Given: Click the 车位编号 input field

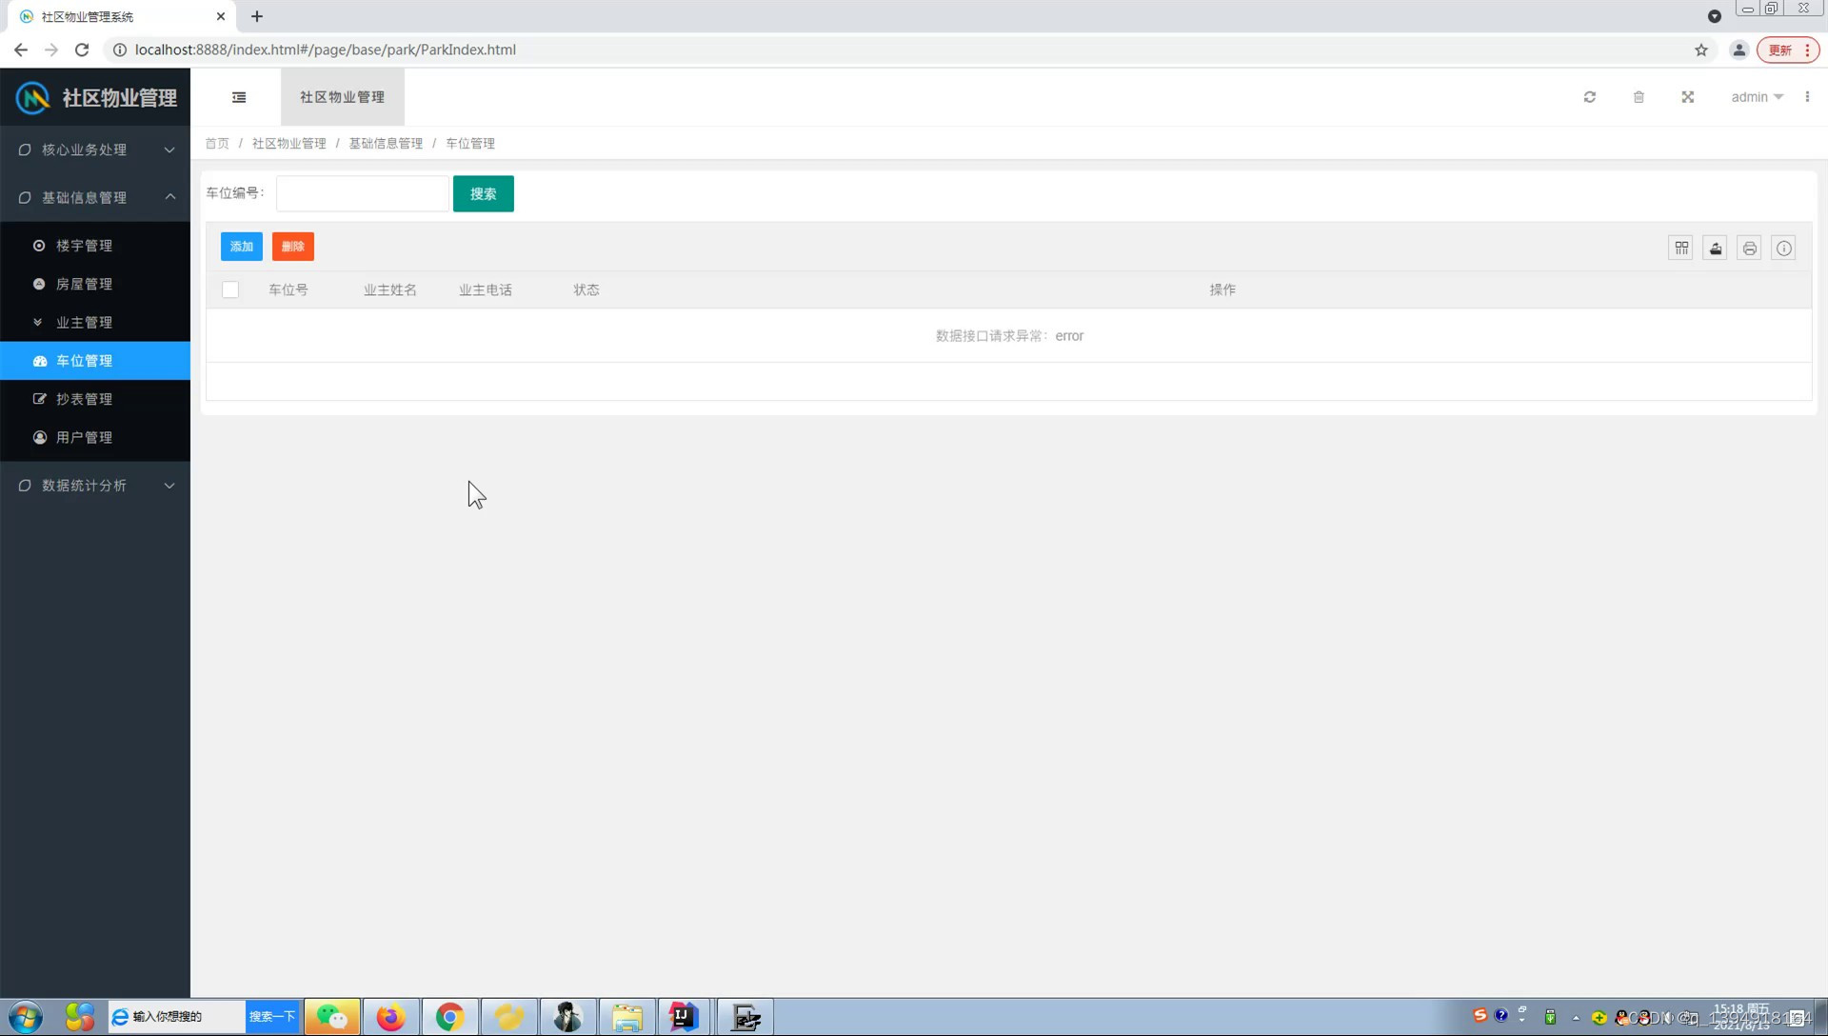Looking at the screenshot, I should [x=362, y=194].
